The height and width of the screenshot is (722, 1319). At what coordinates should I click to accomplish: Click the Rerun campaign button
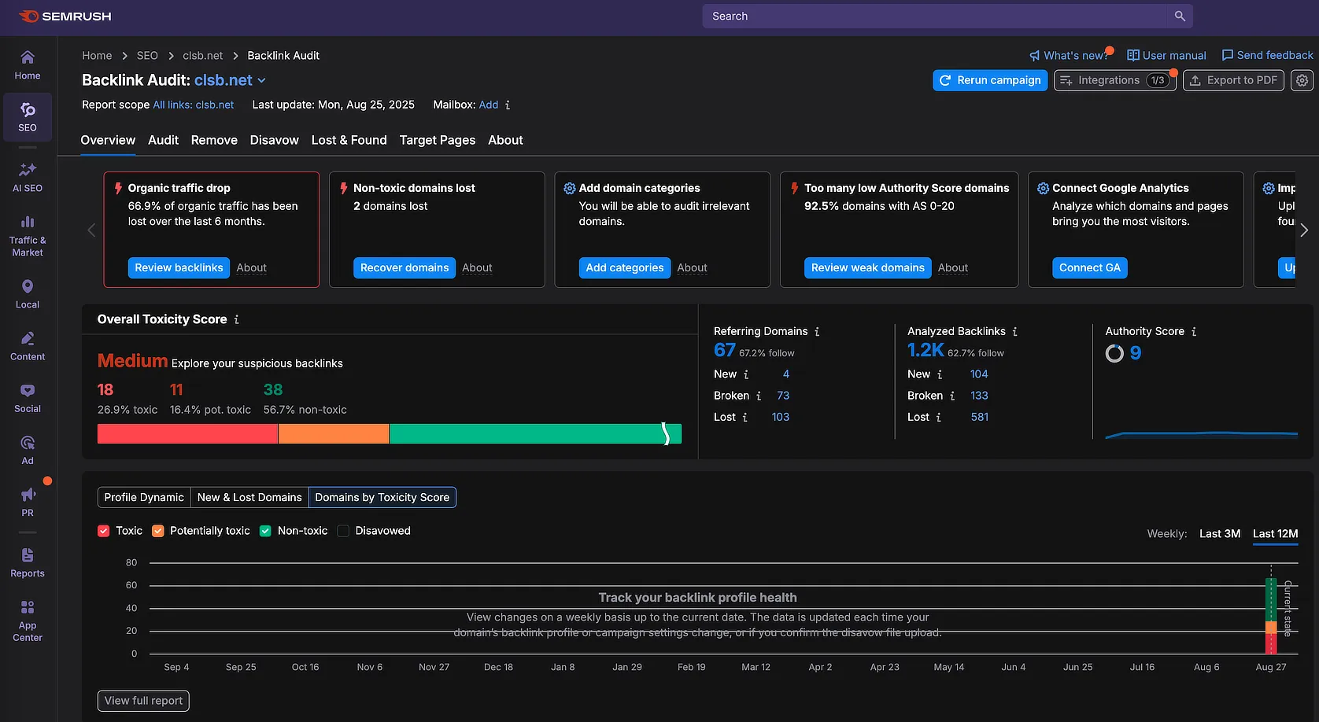coord(990,80)
